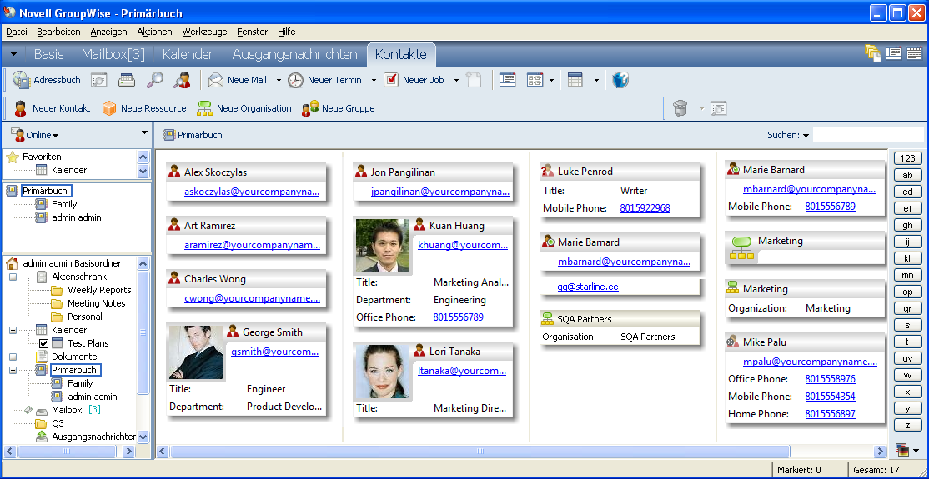Click Lori Tanaka contact photo

[382, 372]
